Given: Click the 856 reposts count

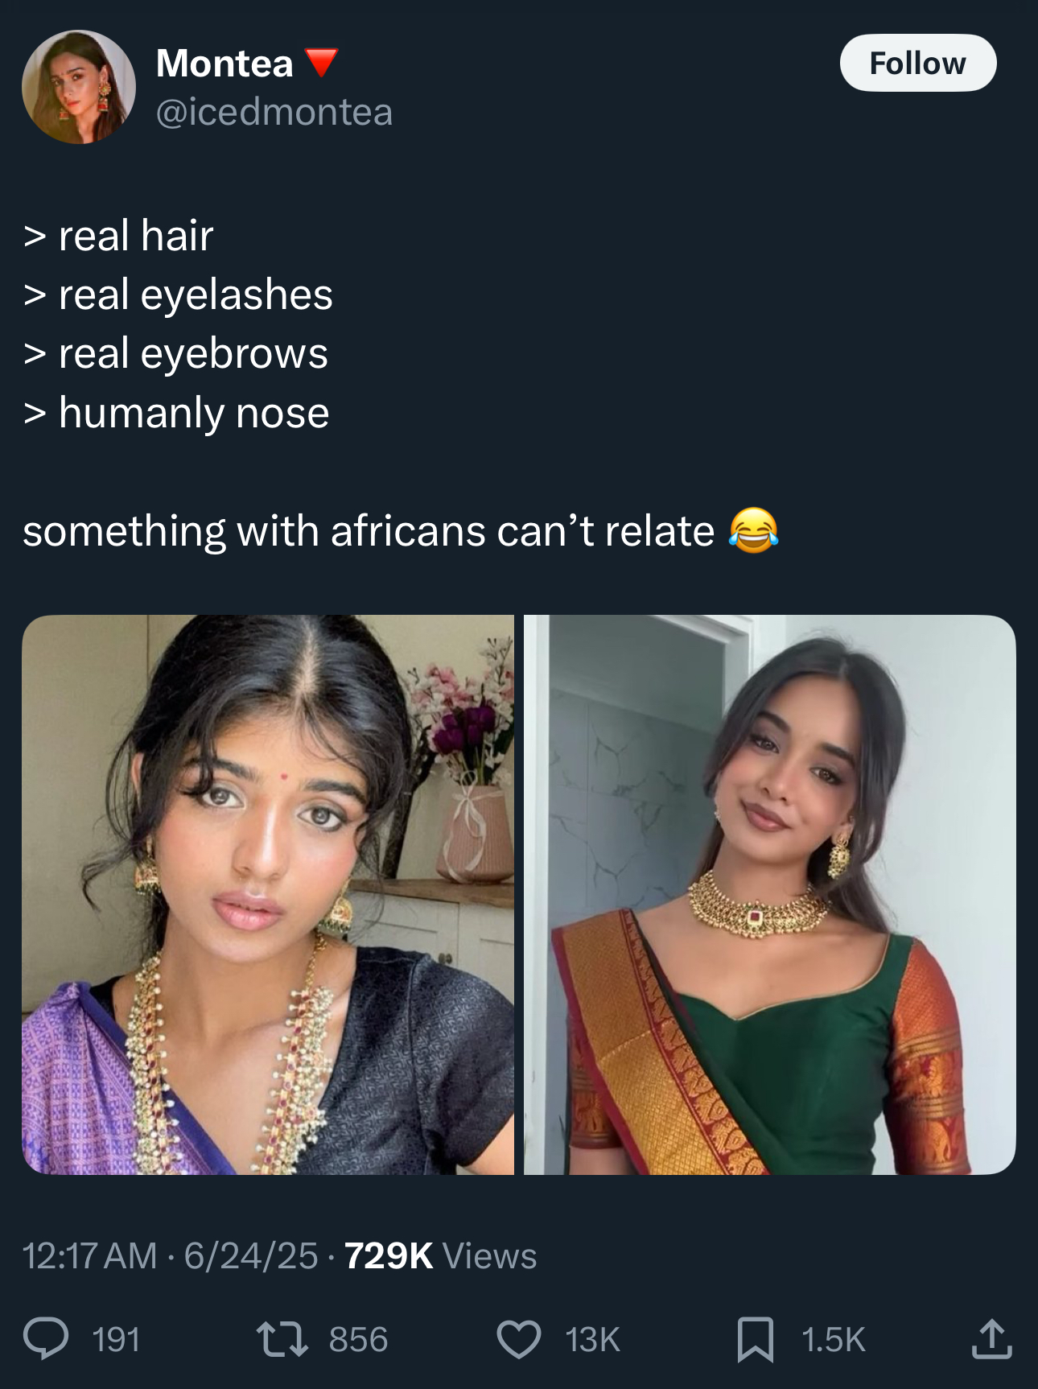Looking at the screenshot, I should [358, 1340].
